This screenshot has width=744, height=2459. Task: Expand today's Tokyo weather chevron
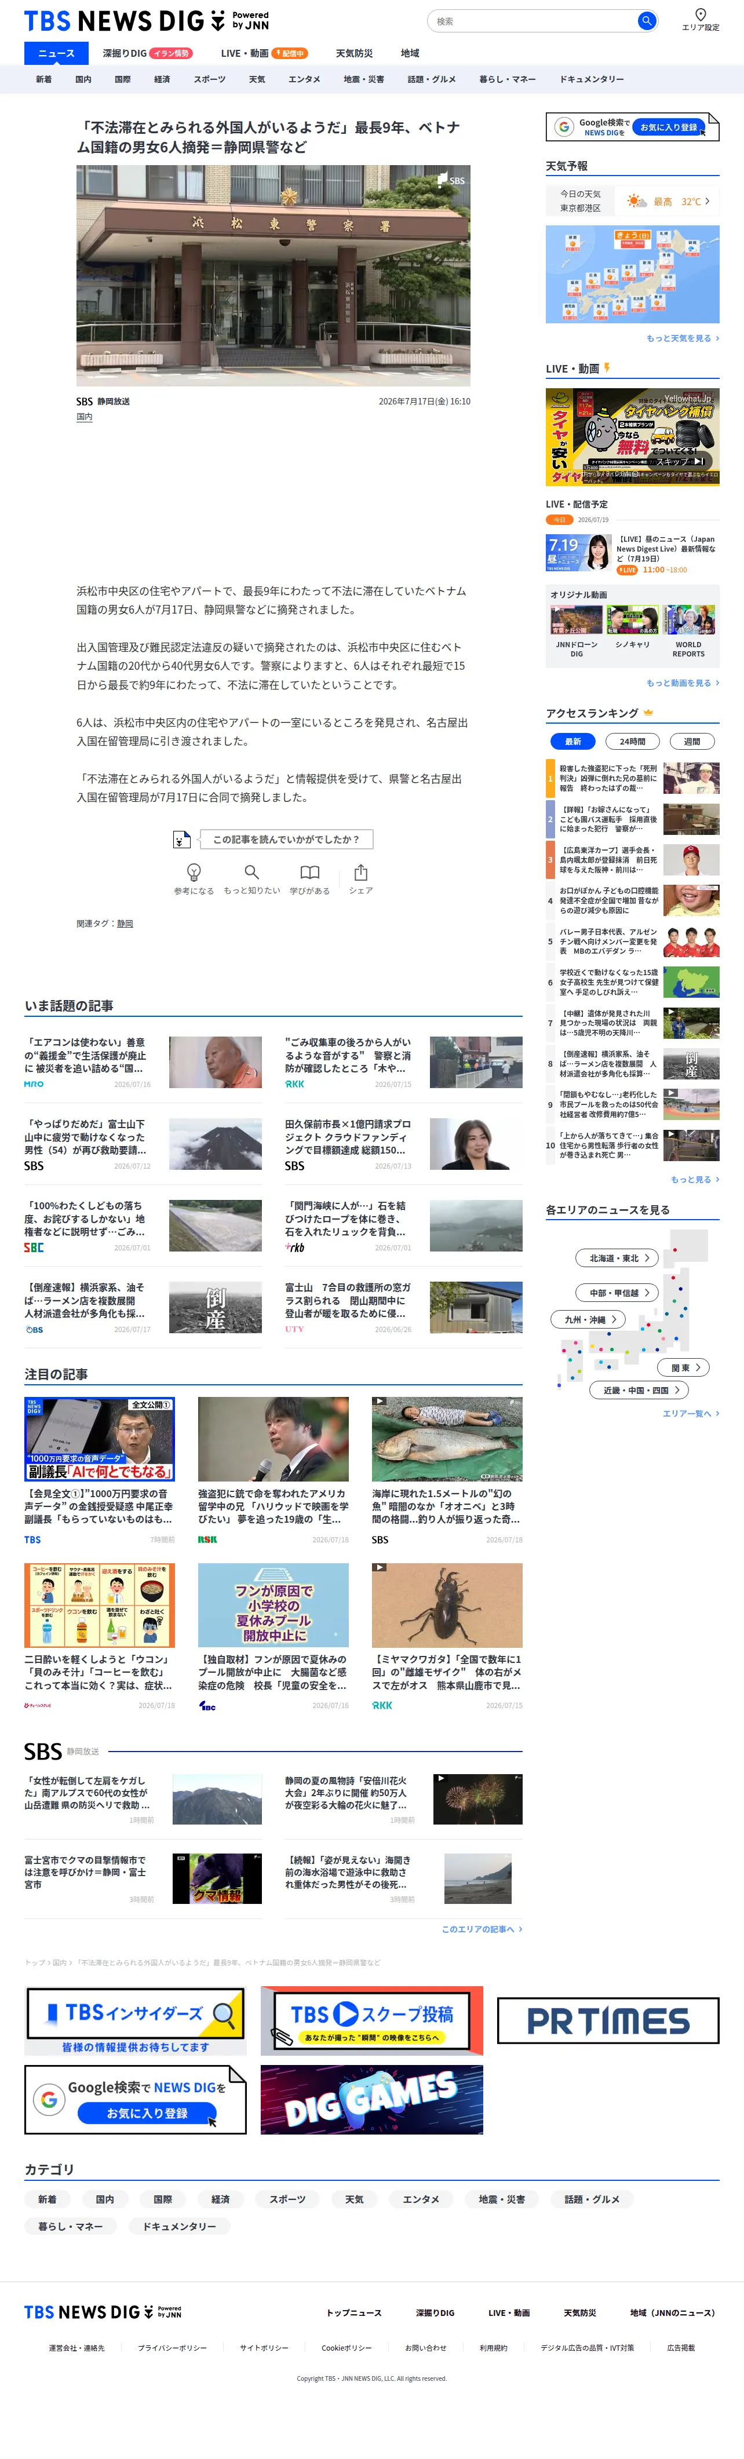707,202
